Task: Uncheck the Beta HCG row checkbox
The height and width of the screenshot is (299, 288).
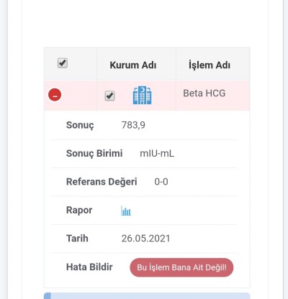Action: (109, 96)
